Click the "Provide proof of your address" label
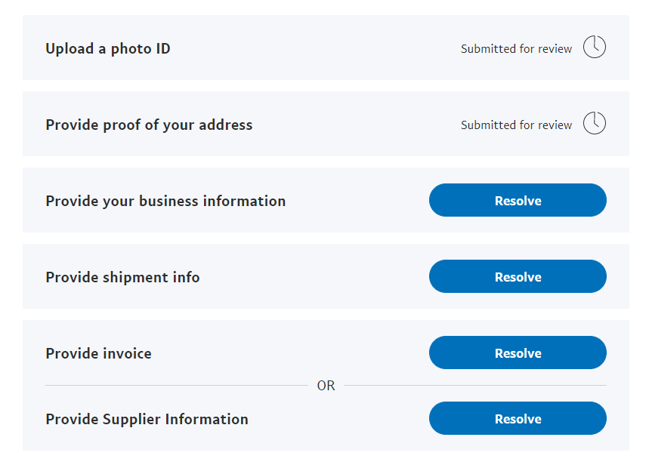 (x=149, y=125)
